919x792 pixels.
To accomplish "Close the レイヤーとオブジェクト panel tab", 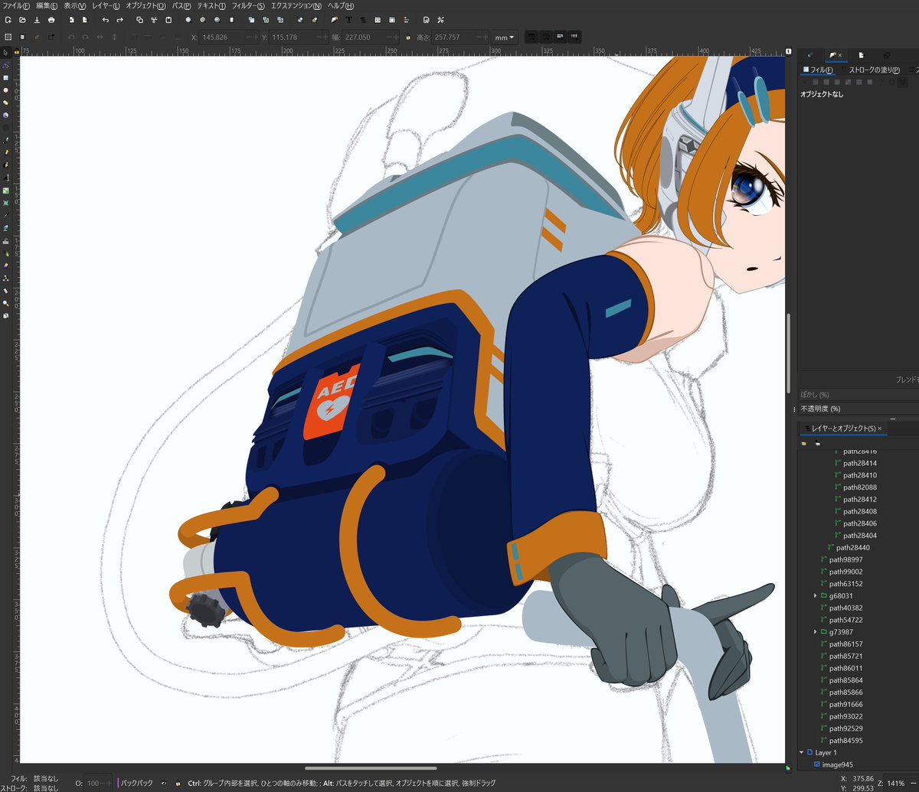I will point(879,428).
